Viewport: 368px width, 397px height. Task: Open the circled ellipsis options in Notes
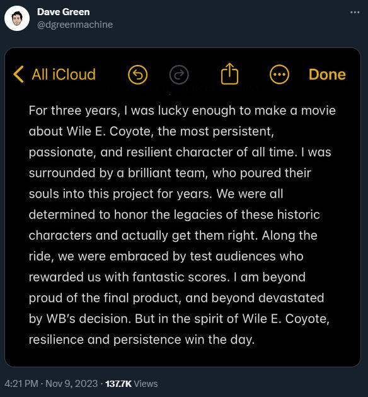tap(279, 74)
